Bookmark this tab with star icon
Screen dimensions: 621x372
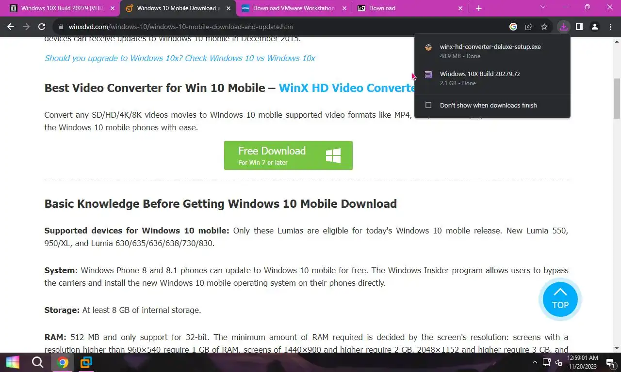point(544,27)
